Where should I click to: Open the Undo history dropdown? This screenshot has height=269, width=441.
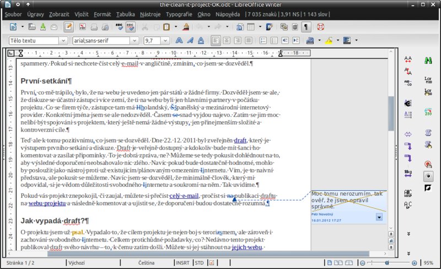click(x=209, y=27)
